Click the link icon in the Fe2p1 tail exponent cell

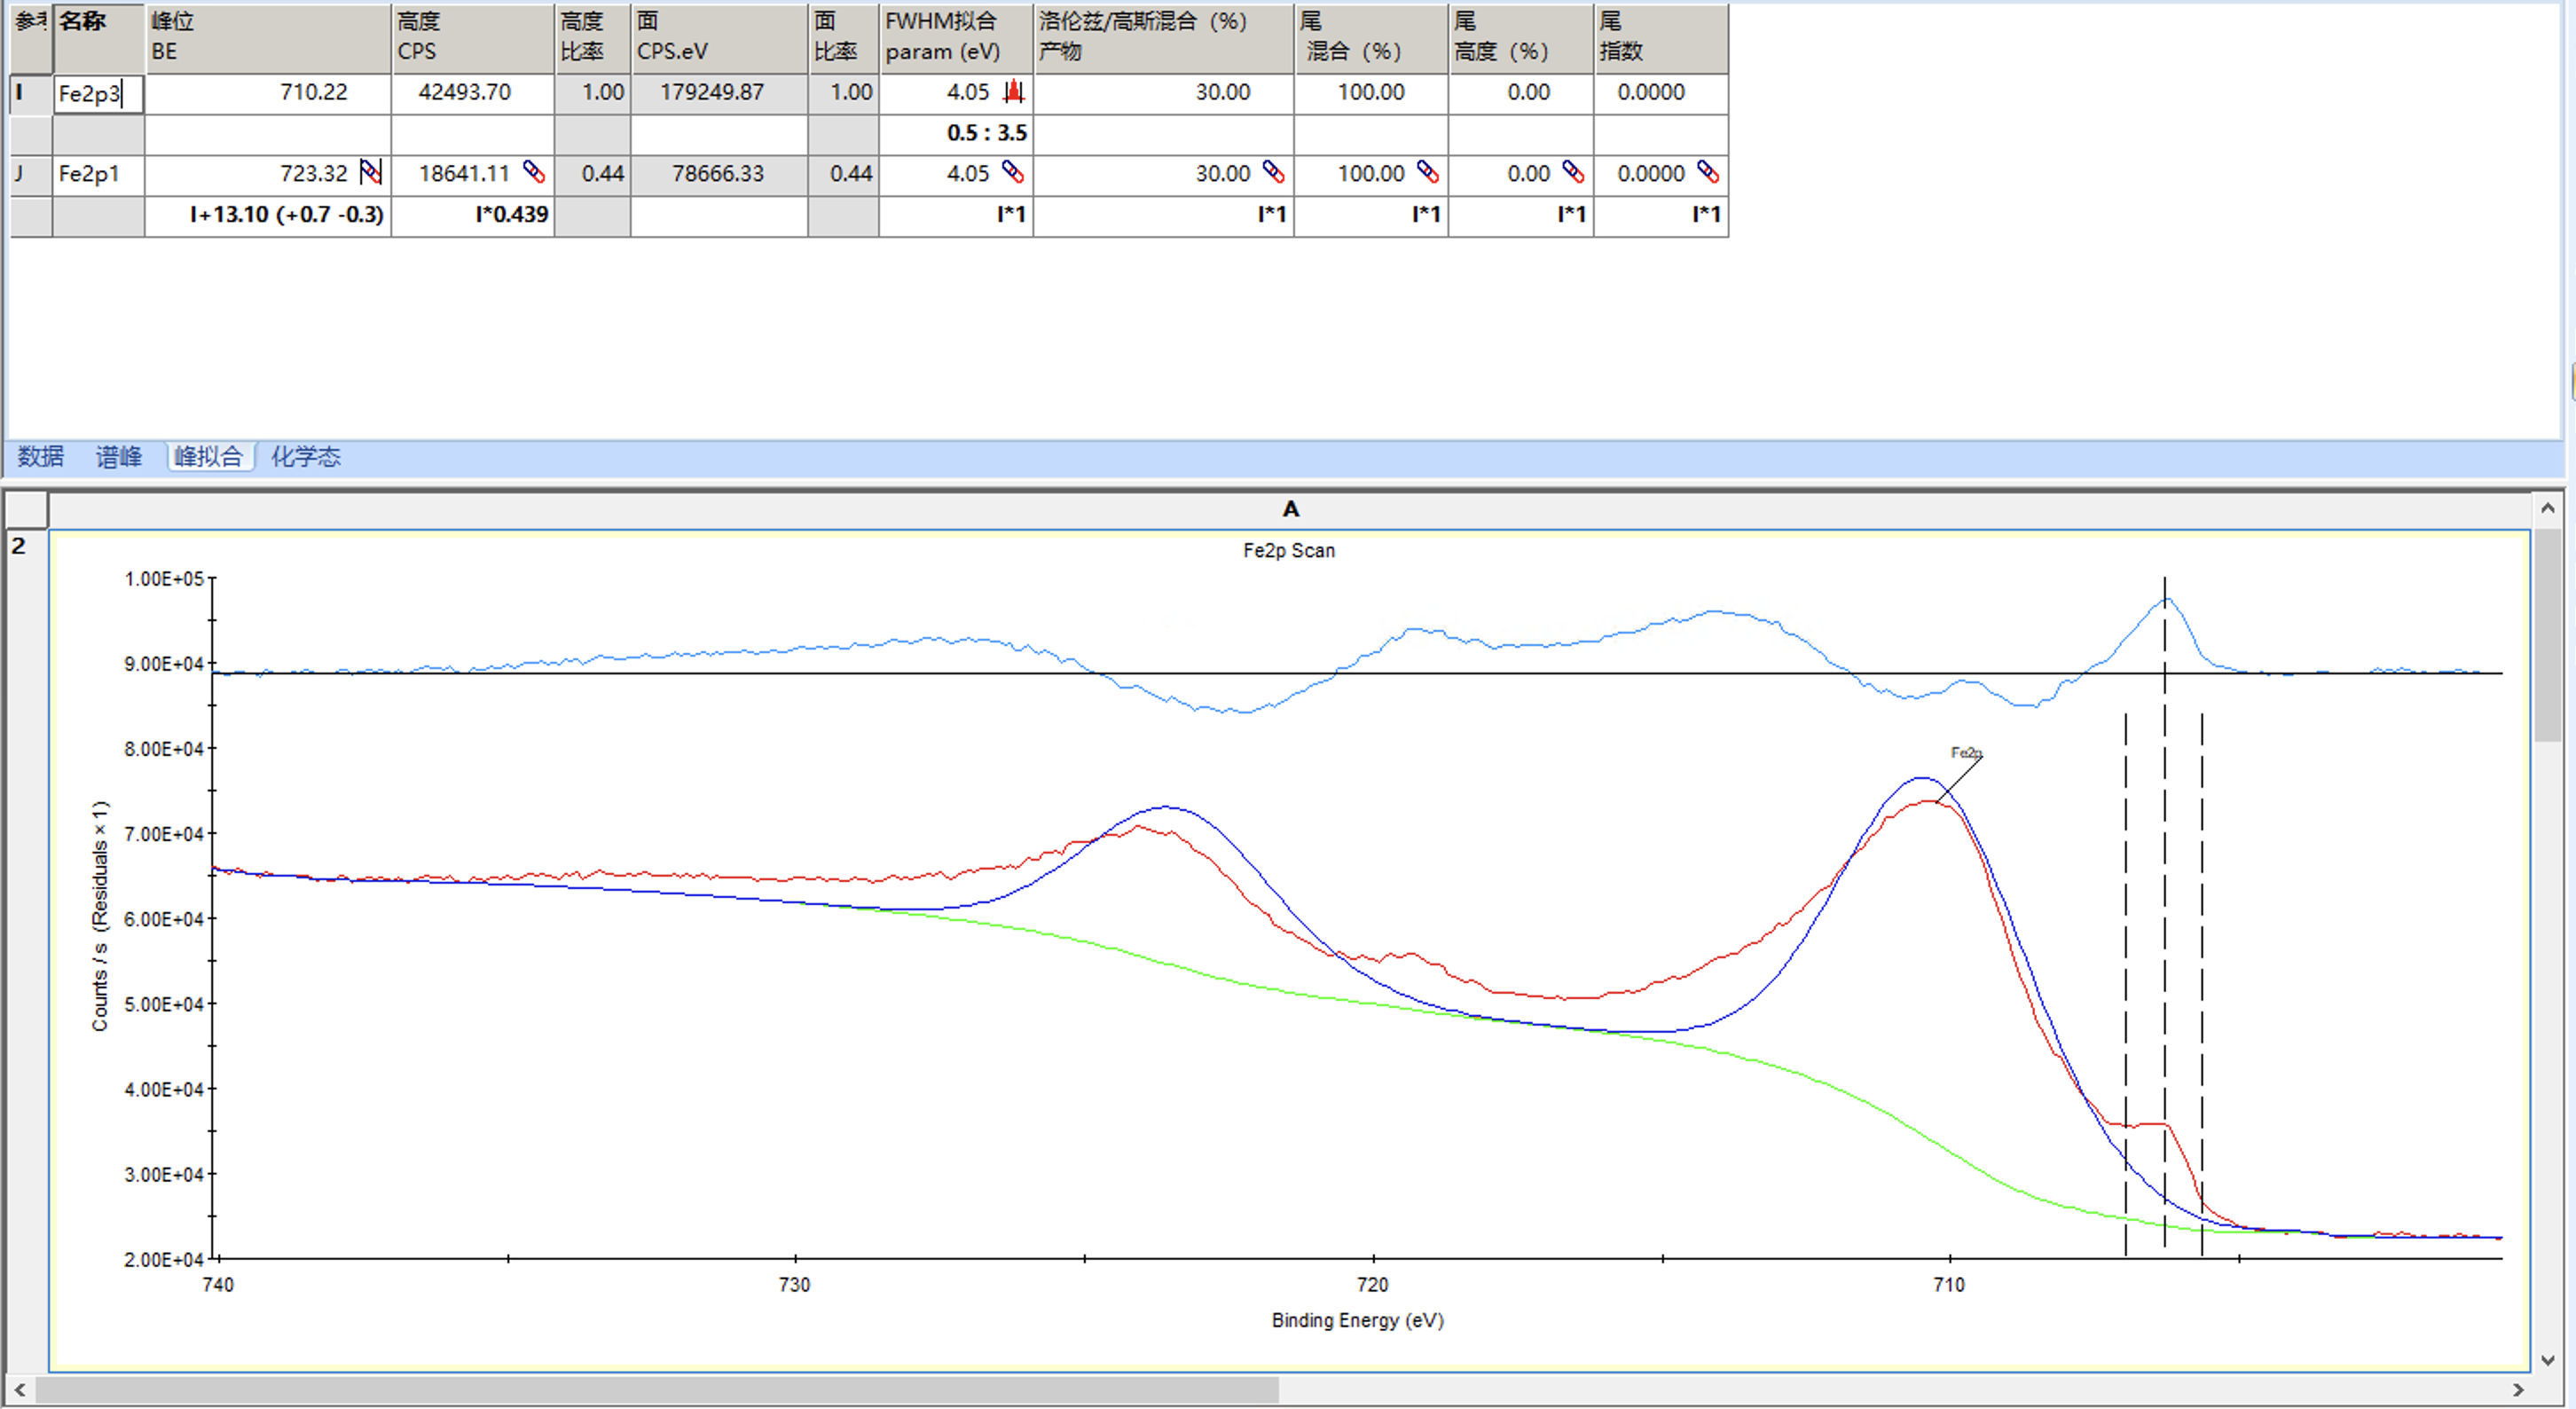click(x=1708, y=173)
